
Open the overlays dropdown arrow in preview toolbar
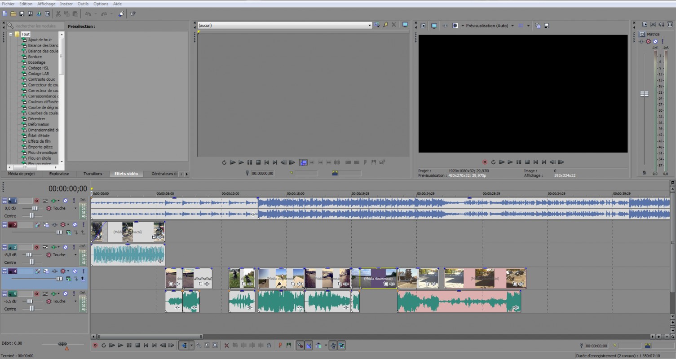coord(528,26)
